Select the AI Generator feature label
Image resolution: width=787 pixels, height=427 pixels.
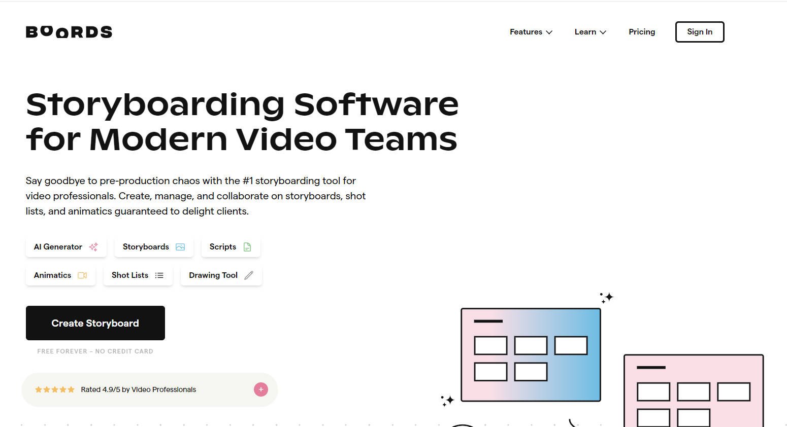[x=58, y=247]
